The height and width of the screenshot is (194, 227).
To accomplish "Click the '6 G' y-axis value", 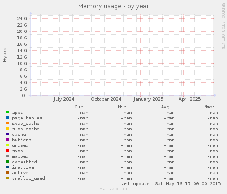I will tap(23, 76).
